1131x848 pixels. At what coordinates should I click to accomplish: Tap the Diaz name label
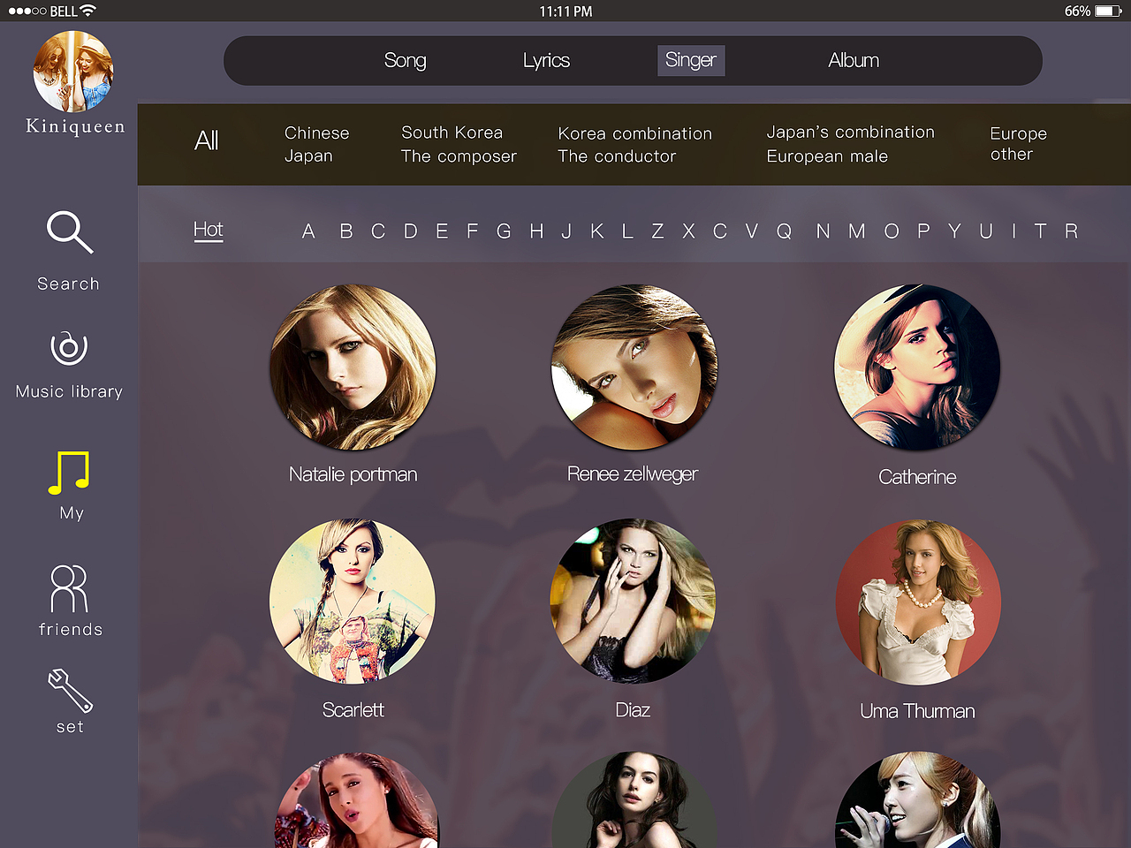click(633, 710)
